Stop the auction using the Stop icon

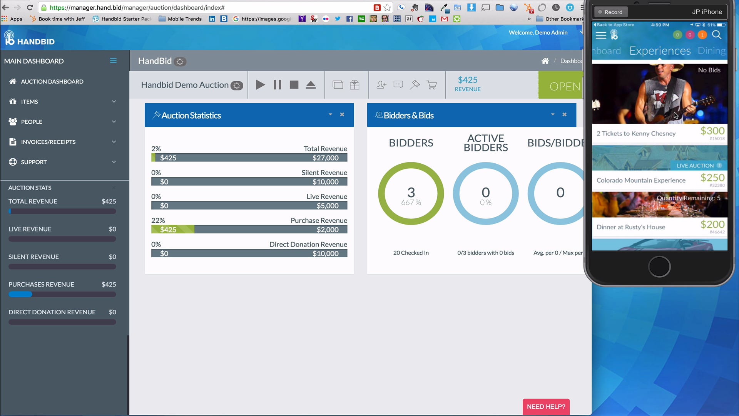[x=294, y=85]
